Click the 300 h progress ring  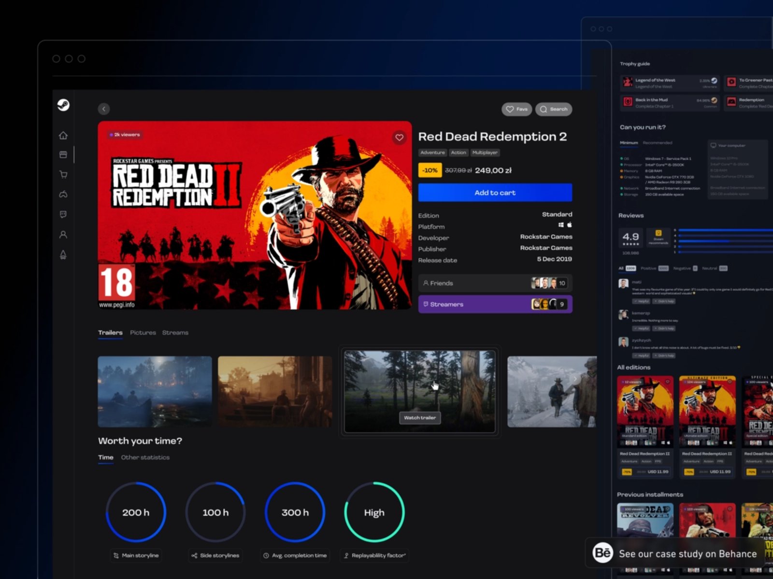pyautogui.click(x=295, y=512)
